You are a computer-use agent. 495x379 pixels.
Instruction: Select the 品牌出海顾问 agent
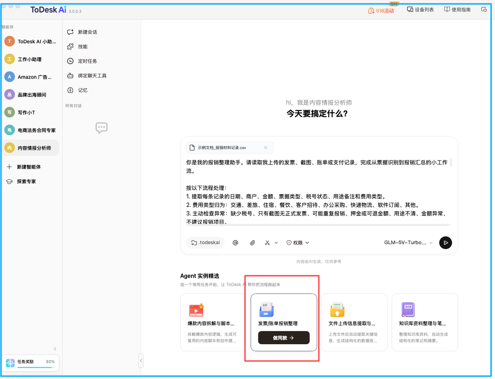tap(31, 95)
